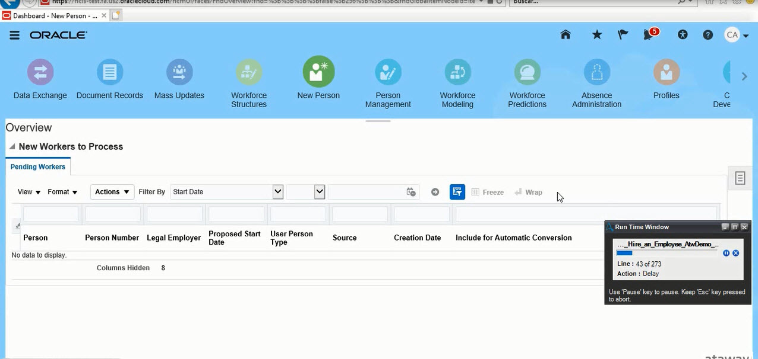Open the View menu

(29, 192)
